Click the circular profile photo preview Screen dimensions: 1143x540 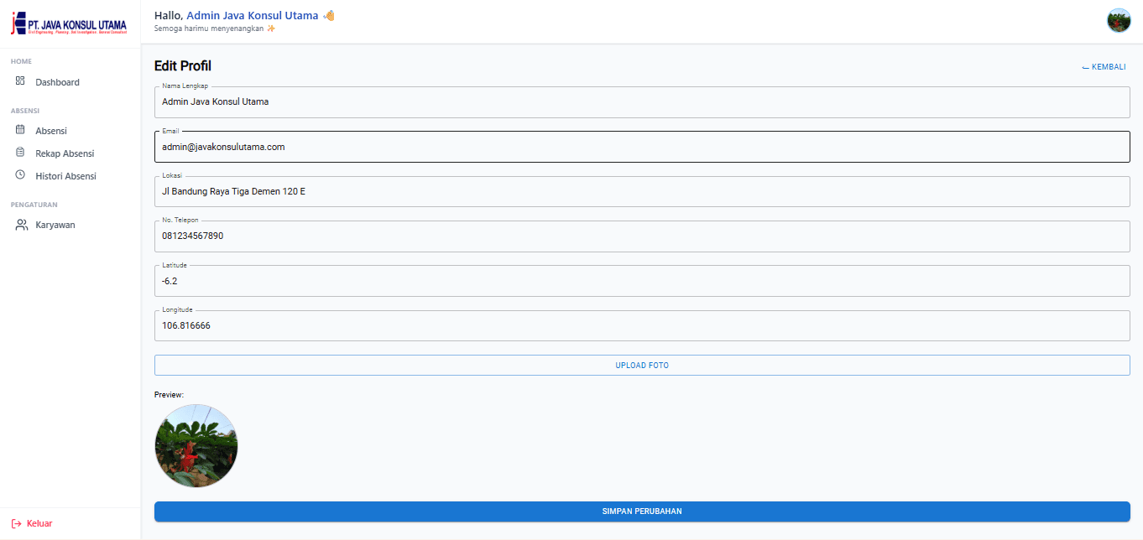point(196,445)
